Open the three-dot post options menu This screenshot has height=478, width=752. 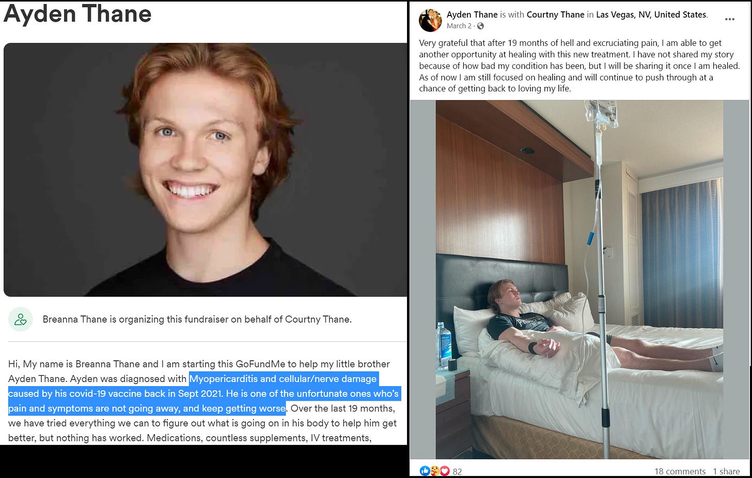coord(729,19)
